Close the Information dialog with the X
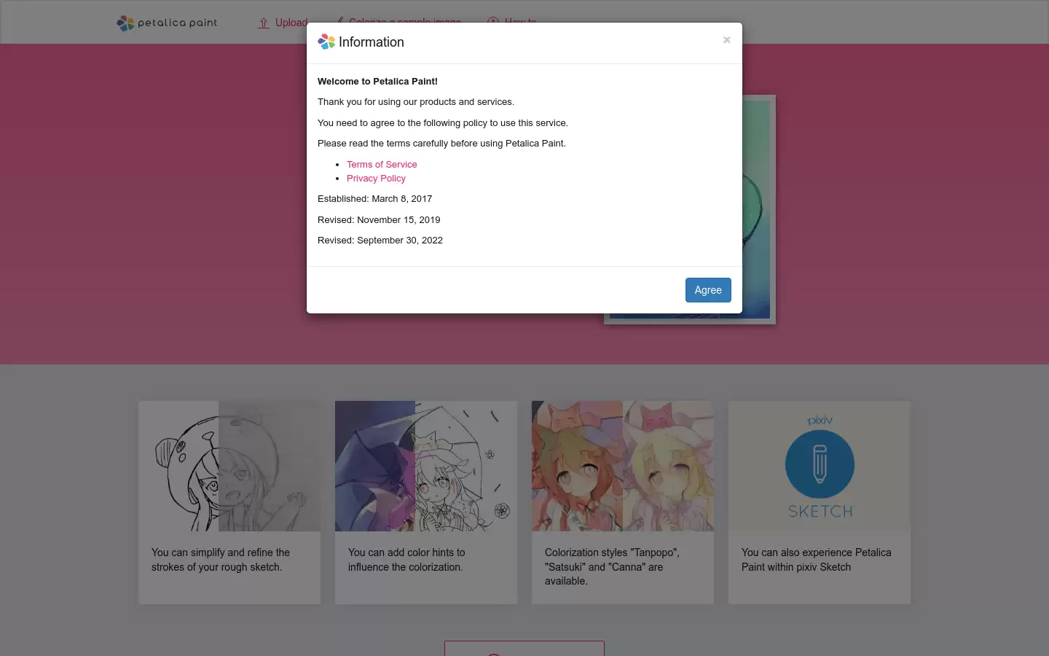 point(726,40)
